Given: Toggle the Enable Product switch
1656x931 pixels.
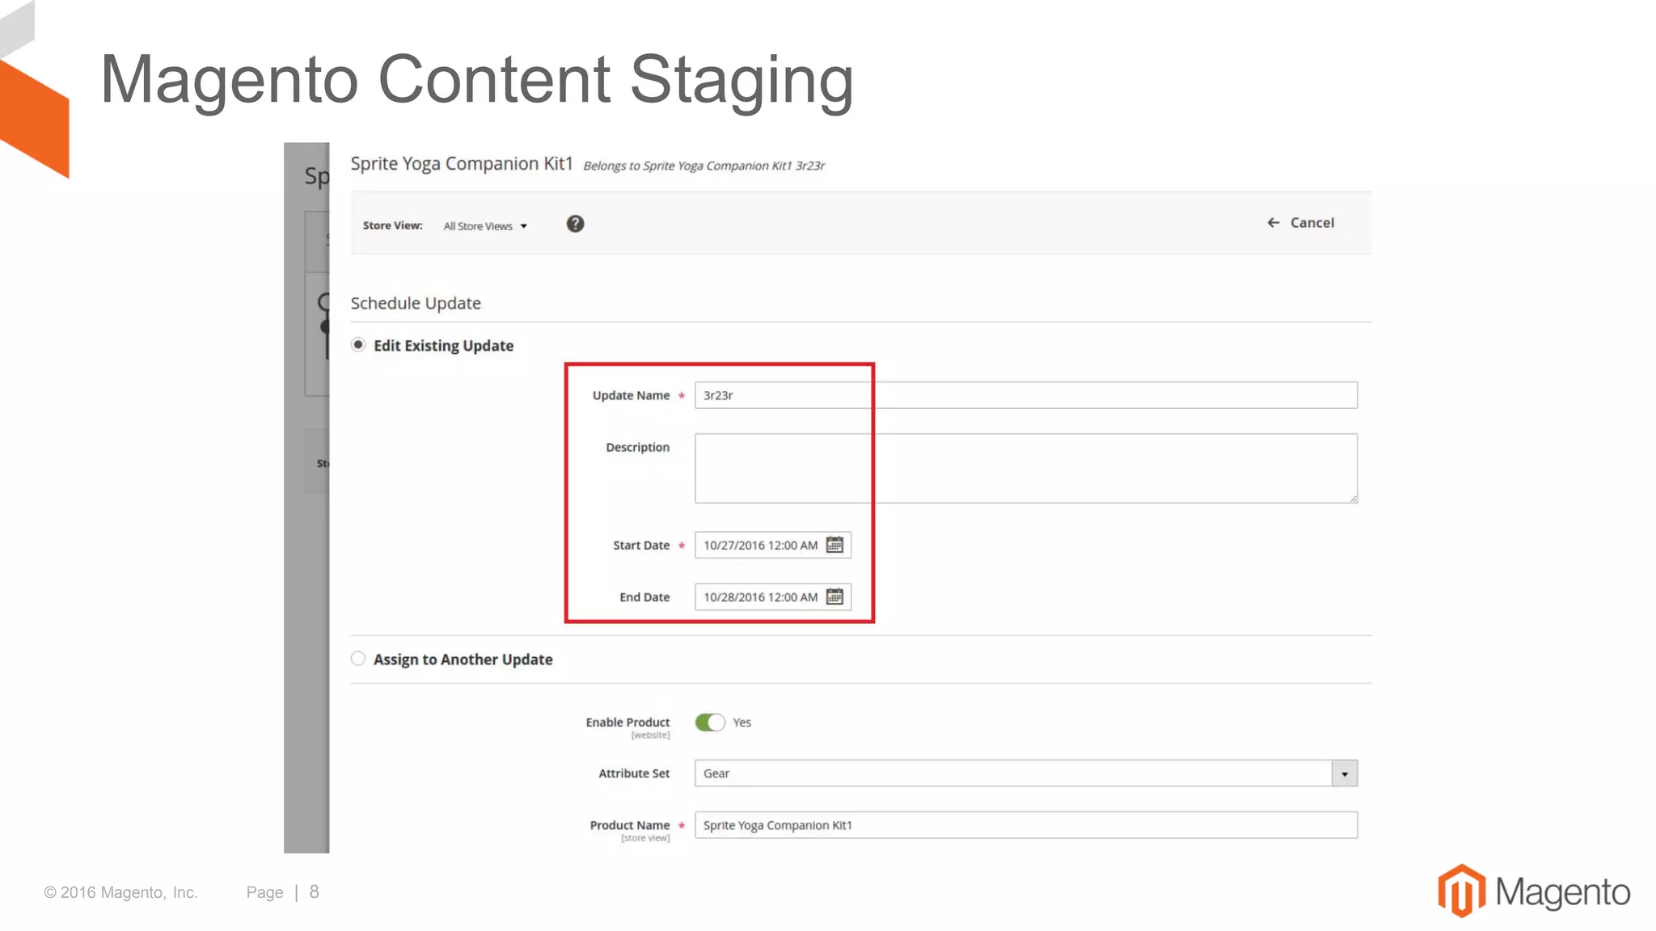Looking at the screenshot, I should (710, 722).
